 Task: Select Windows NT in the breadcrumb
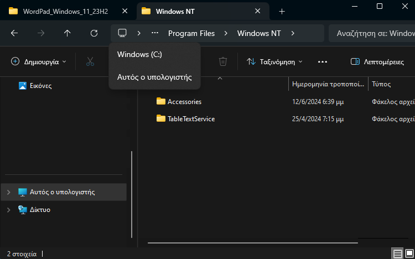tap(259, 33)
